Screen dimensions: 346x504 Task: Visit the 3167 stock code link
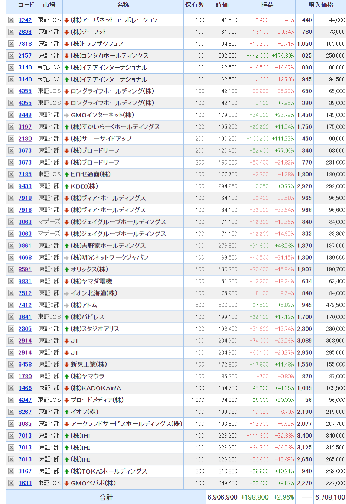[25, 471]
